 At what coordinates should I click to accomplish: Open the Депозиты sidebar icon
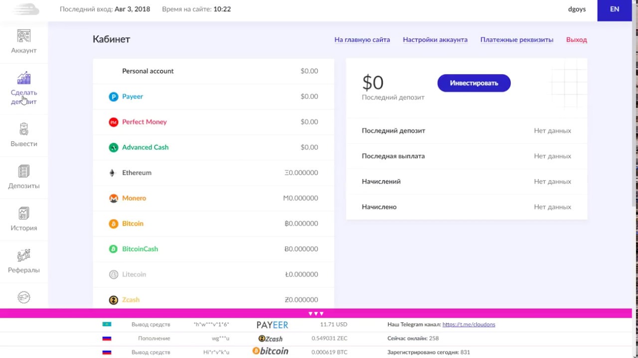coord(24,172)
